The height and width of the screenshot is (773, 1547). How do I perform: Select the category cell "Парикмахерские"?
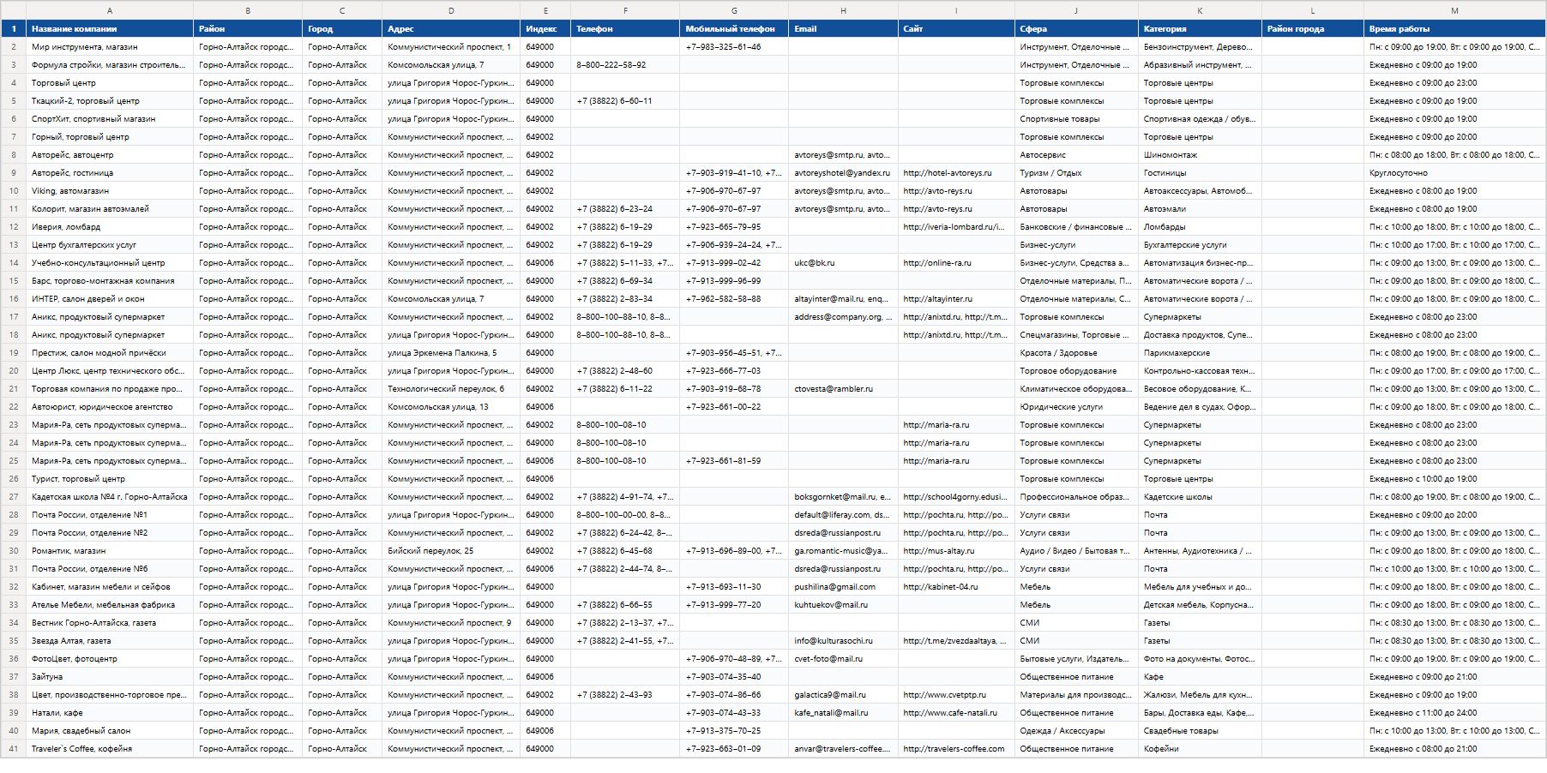coord(1200,353)
